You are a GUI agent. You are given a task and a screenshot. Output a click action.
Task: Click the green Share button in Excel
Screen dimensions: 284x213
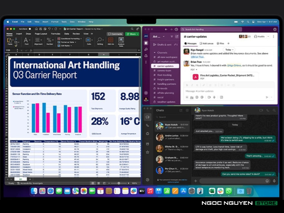(x=132, y=34)
